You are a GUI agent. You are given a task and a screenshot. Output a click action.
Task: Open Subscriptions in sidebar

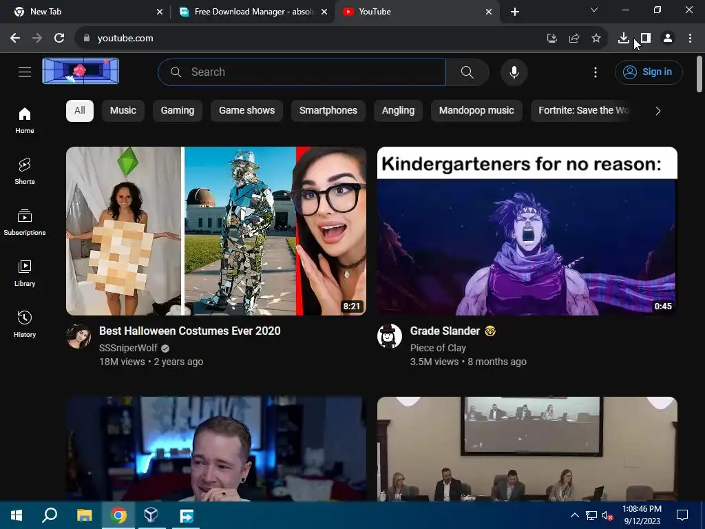point(25,222)
